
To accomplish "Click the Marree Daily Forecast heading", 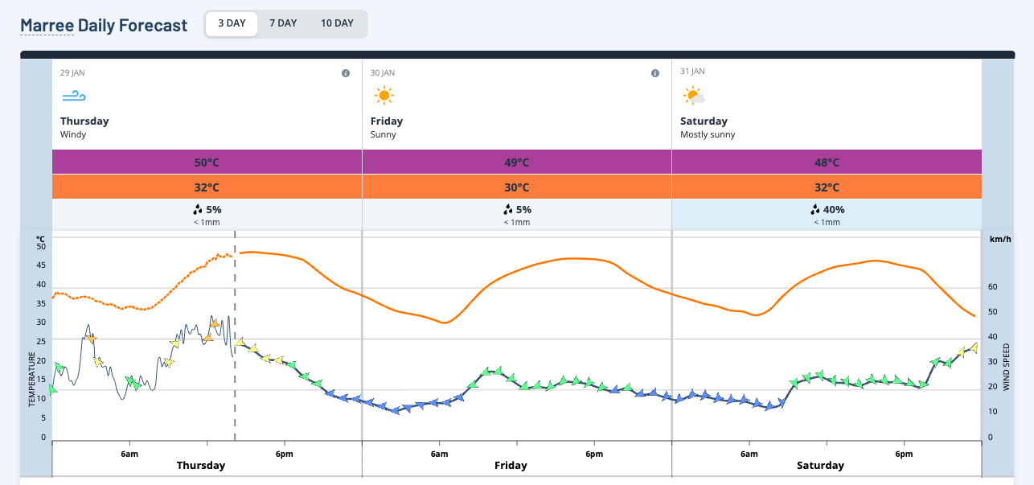I will pos(104,25).
